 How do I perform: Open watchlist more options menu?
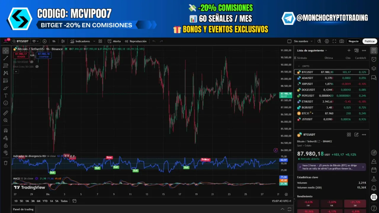point(364,51)
